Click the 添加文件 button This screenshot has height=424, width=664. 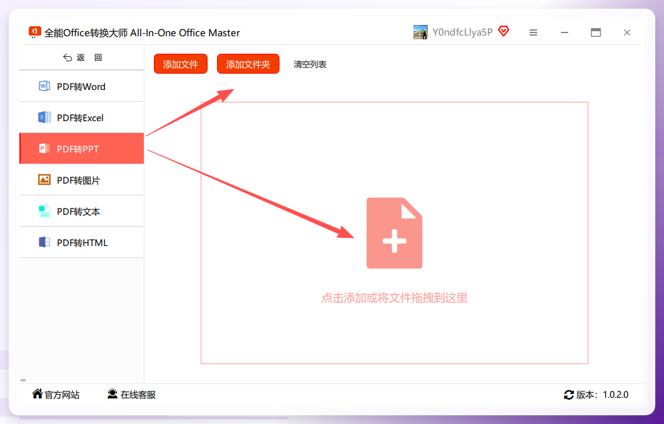click(x=181, y=64)
